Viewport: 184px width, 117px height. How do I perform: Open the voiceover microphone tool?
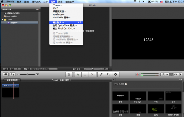point(101,75)
